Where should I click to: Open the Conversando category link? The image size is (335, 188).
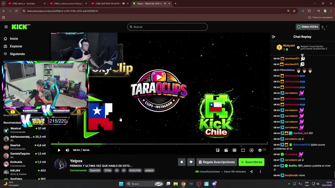pyautogui.click(x=78, y=170)
